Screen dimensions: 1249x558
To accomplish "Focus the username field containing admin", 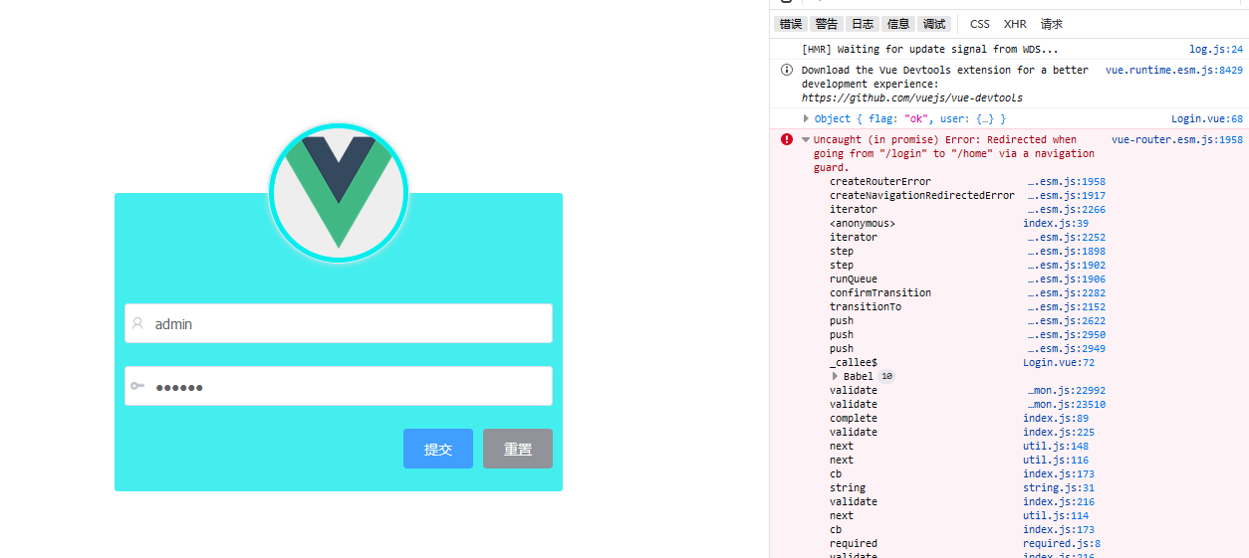I will [x=339, y=323].
